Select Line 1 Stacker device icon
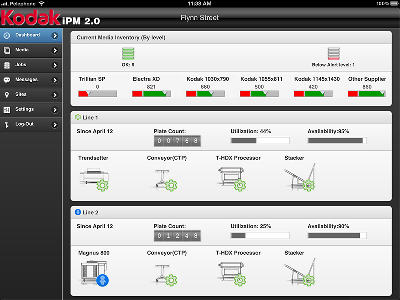 click(x=300, y=177)
